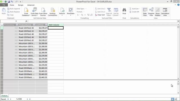Expand the Format dropdown
The width and height of the screenshot is (180, 101).
point(84,12)
